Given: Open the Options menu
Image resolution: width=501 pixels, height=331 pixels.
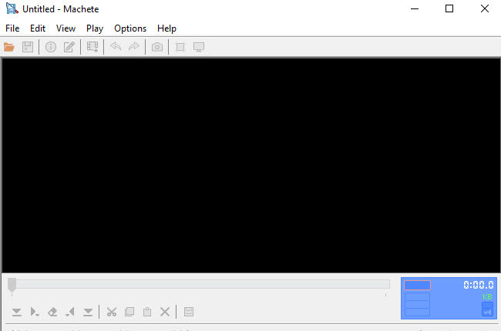Looking at the screenshot, I should pos(130,28).
